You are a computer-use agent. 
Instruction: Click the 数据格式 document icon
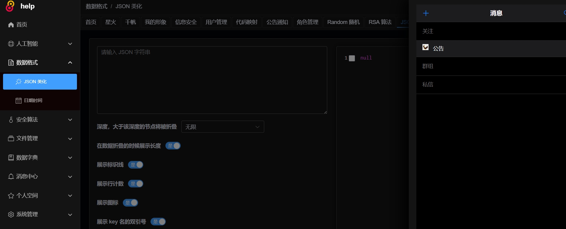(x=11, y=63)
